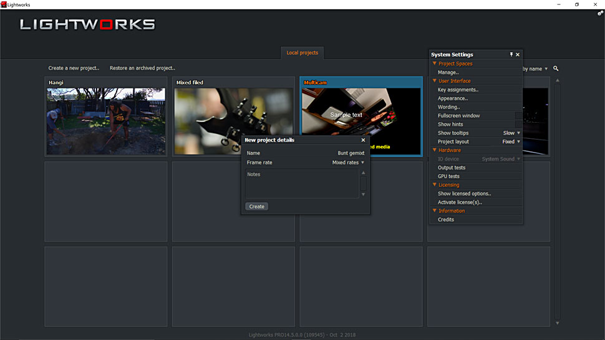605x340 pixels.
Task: Open the Mixed filed project thumbnail
Action: pyautogui.click(x=233, y=121)
